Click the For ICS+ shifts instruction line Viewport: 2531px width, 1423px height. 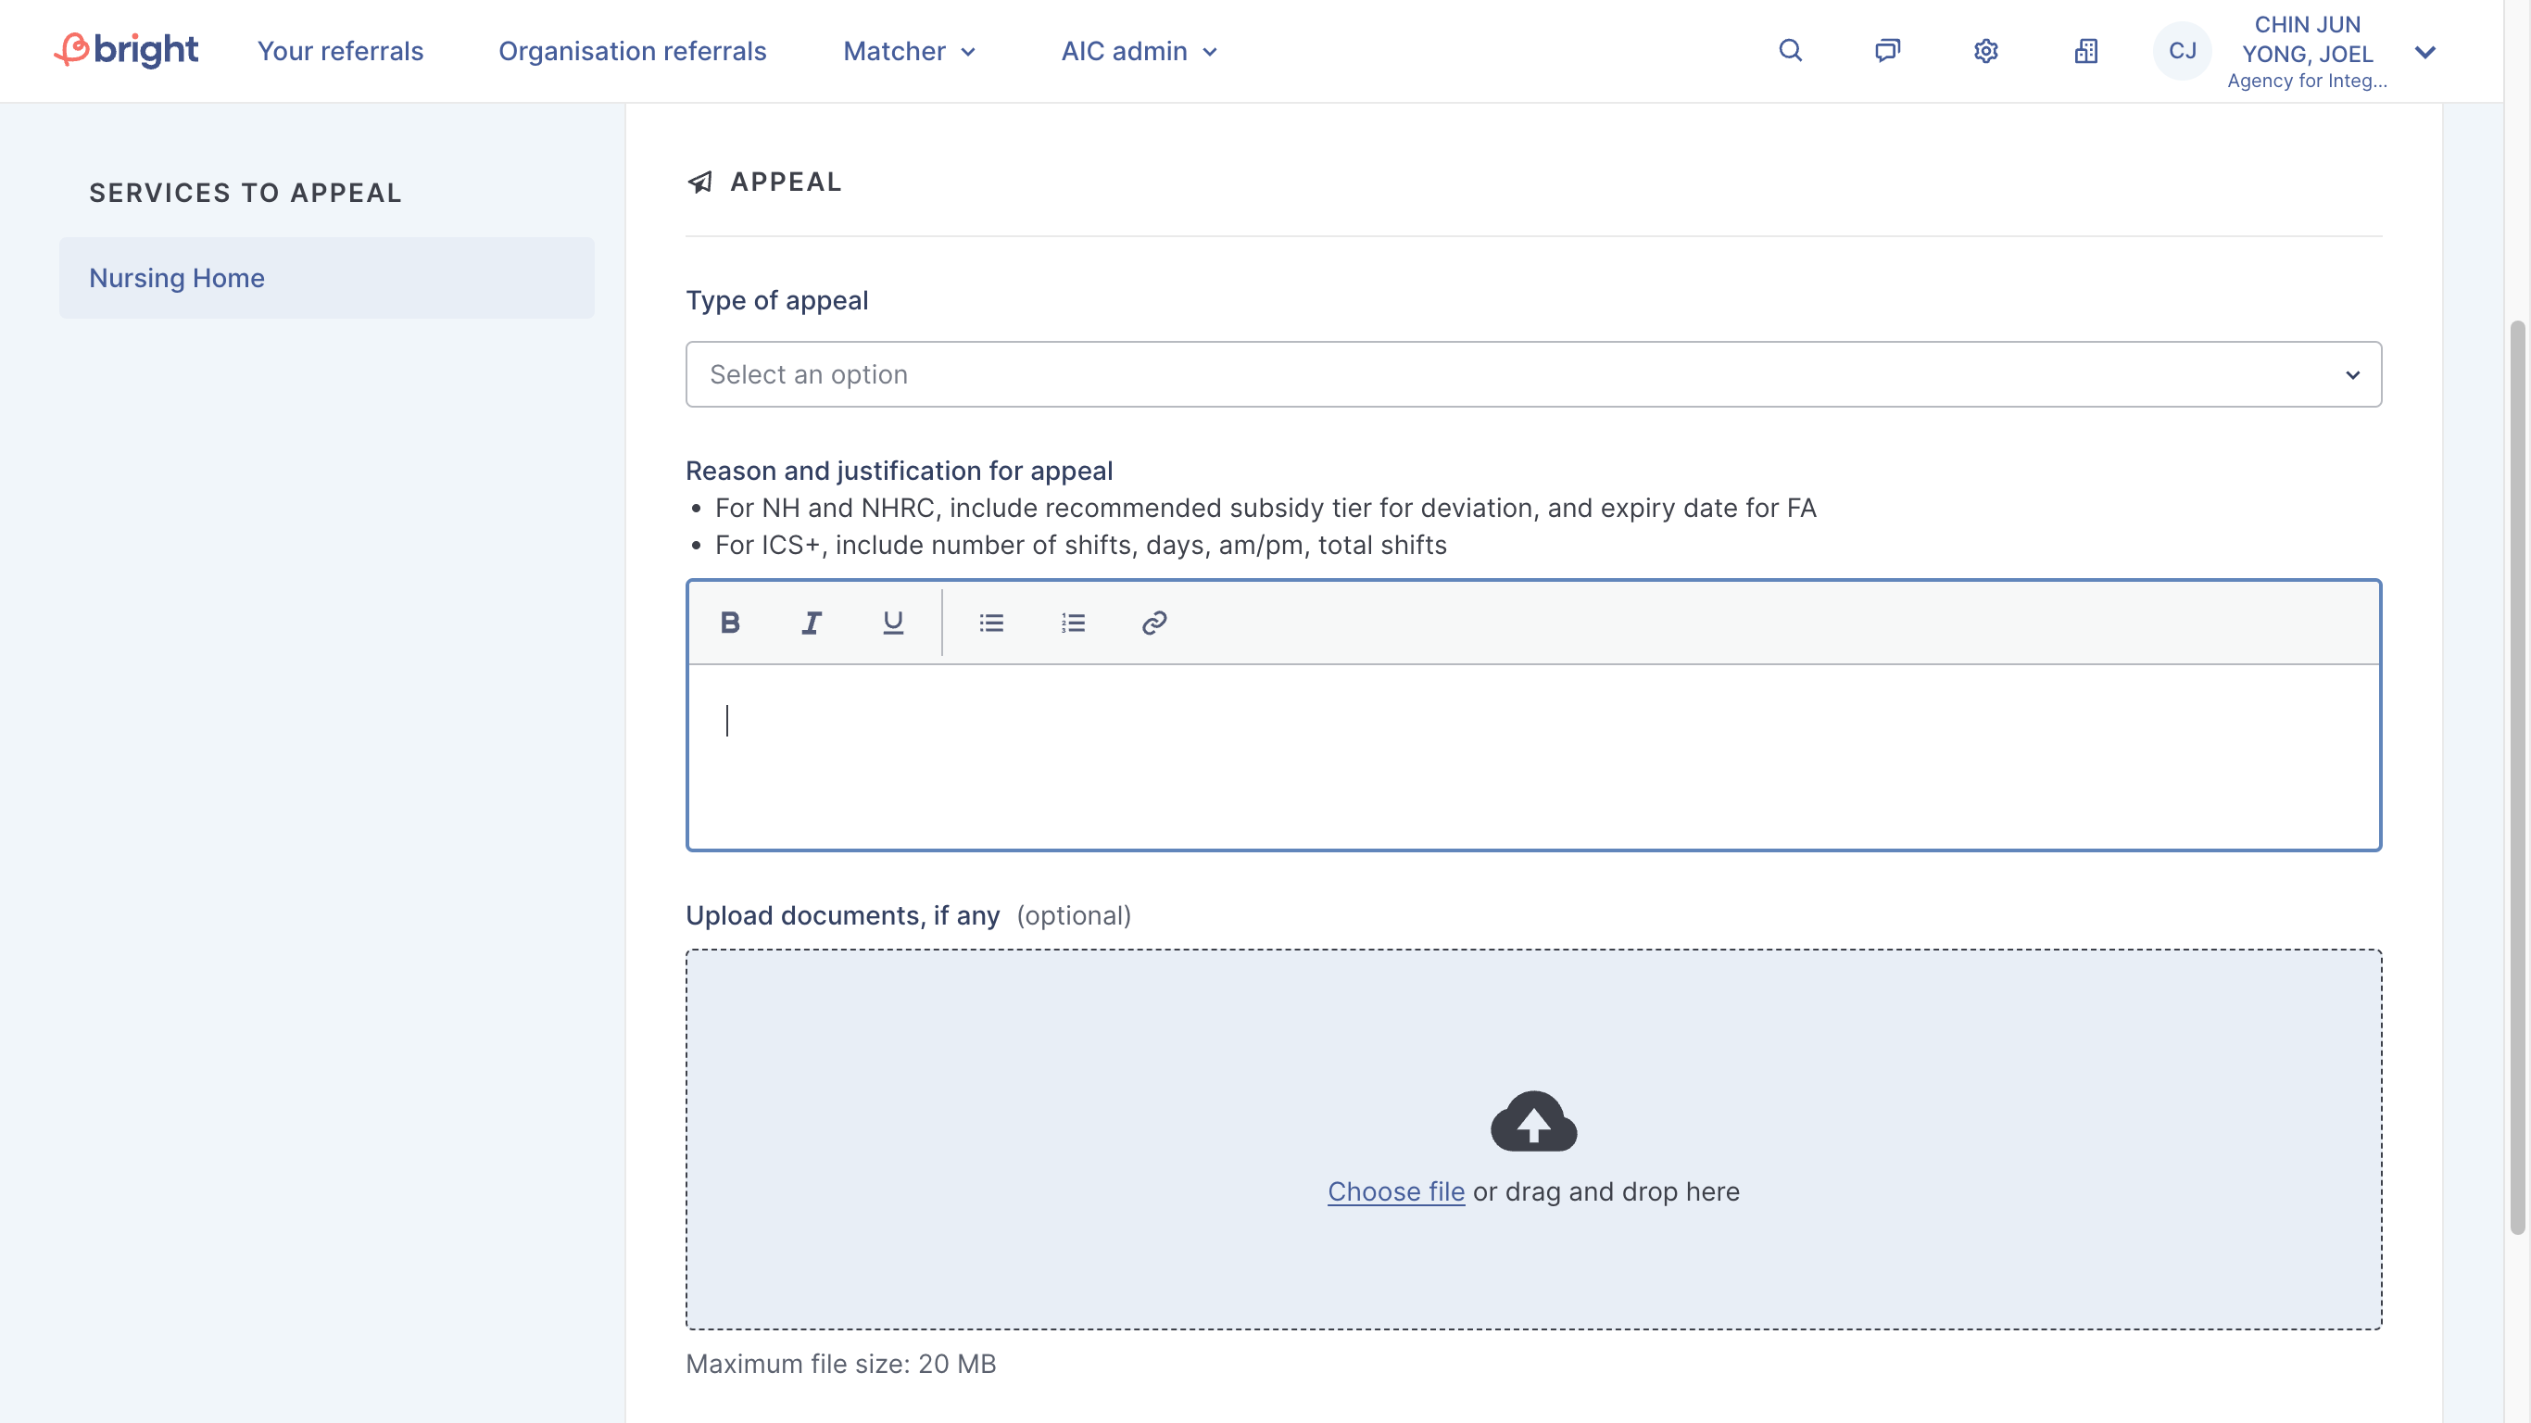1080,545
